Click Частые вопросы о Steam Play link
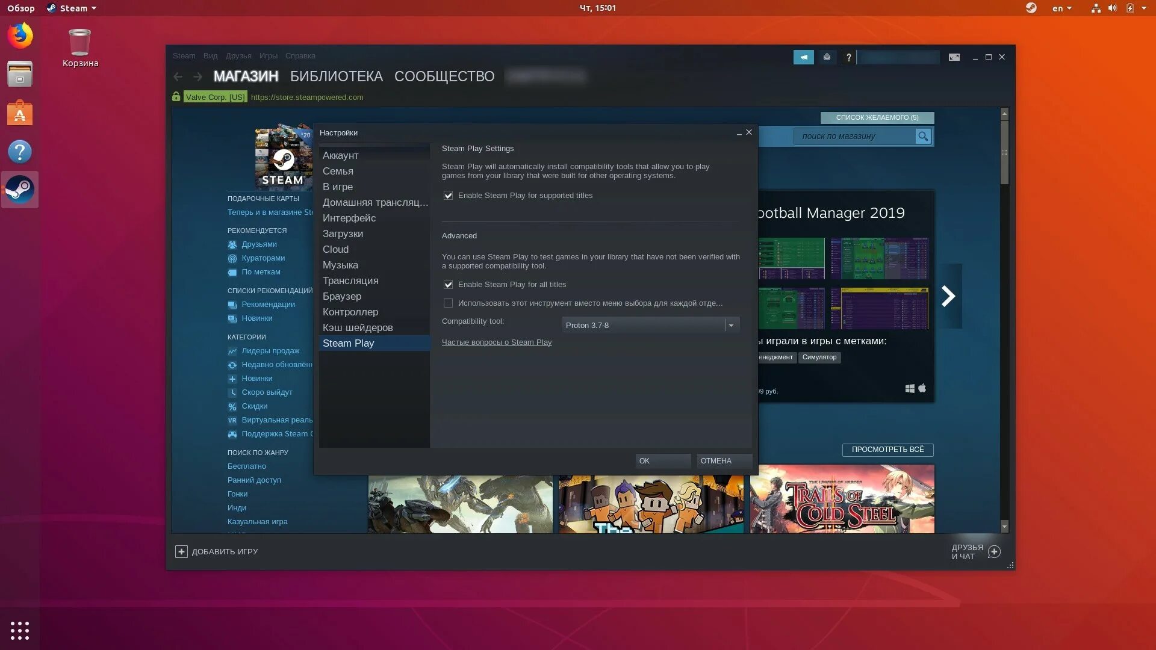 tap(497, 341)
